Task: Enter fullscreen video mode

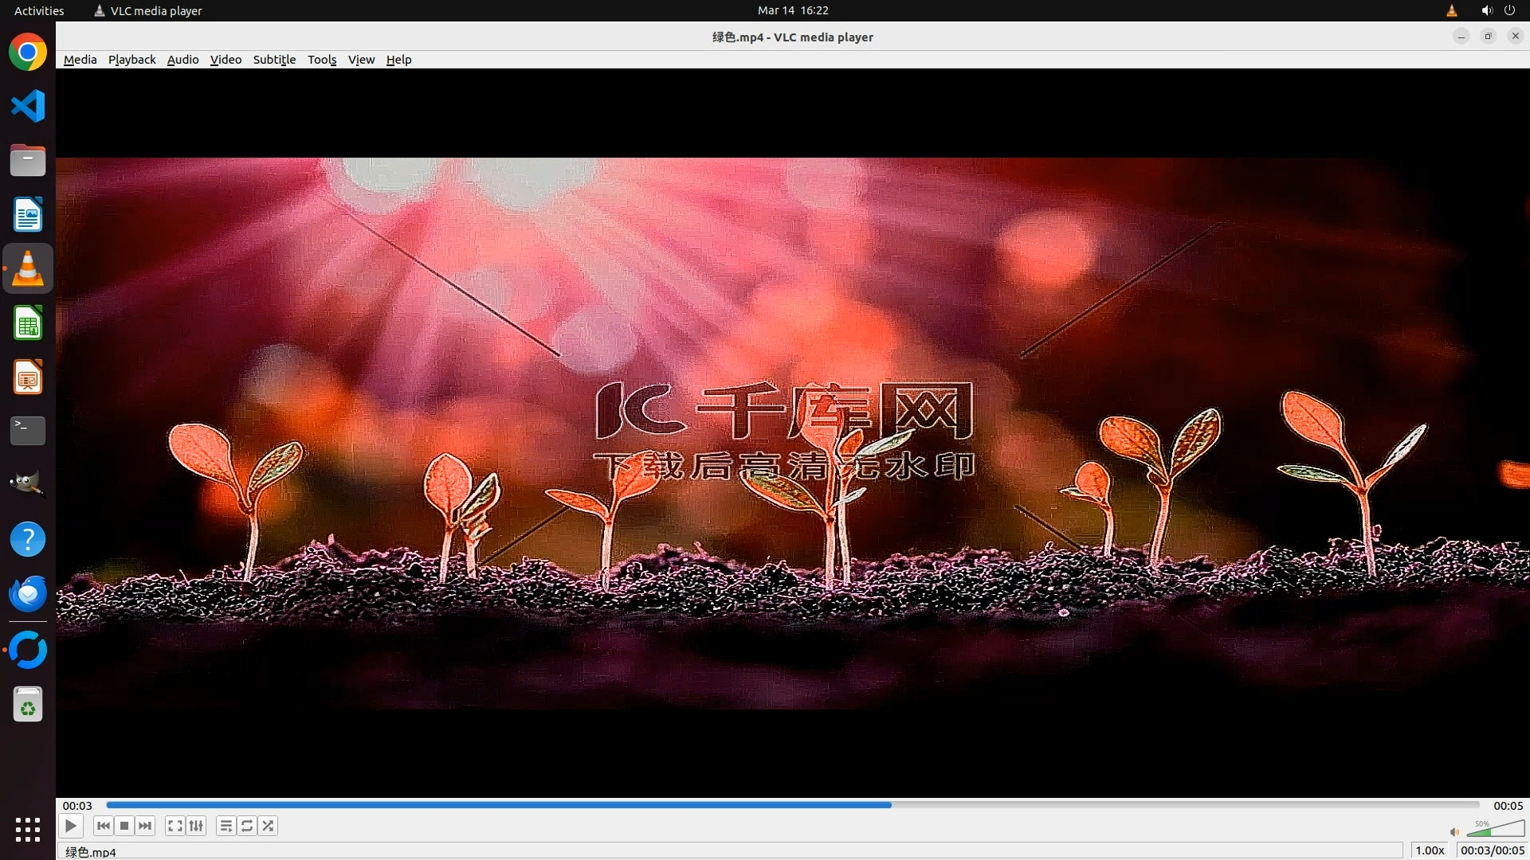Action: pos(175,826)
